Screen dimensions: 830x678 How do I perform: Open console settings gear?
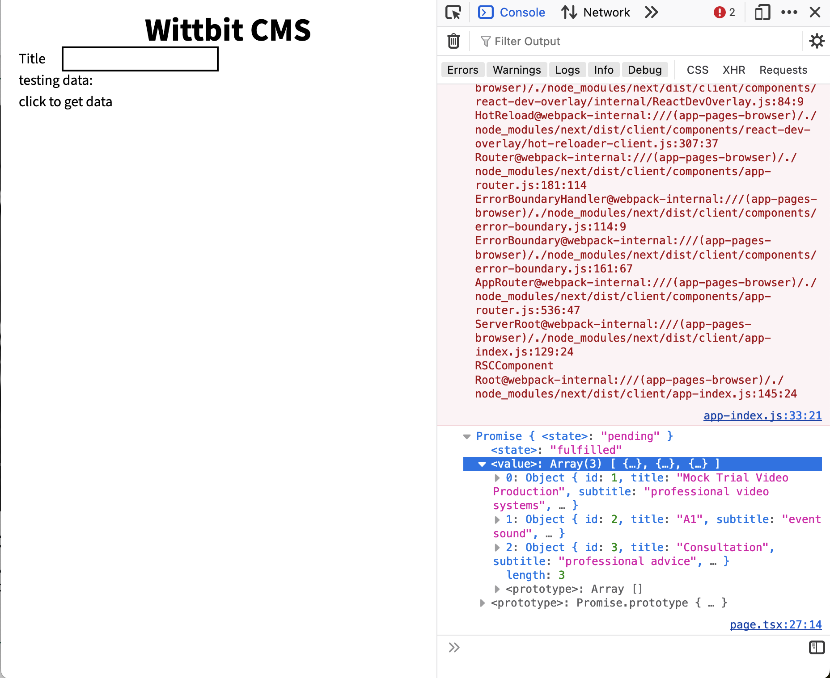click(817, 41)
